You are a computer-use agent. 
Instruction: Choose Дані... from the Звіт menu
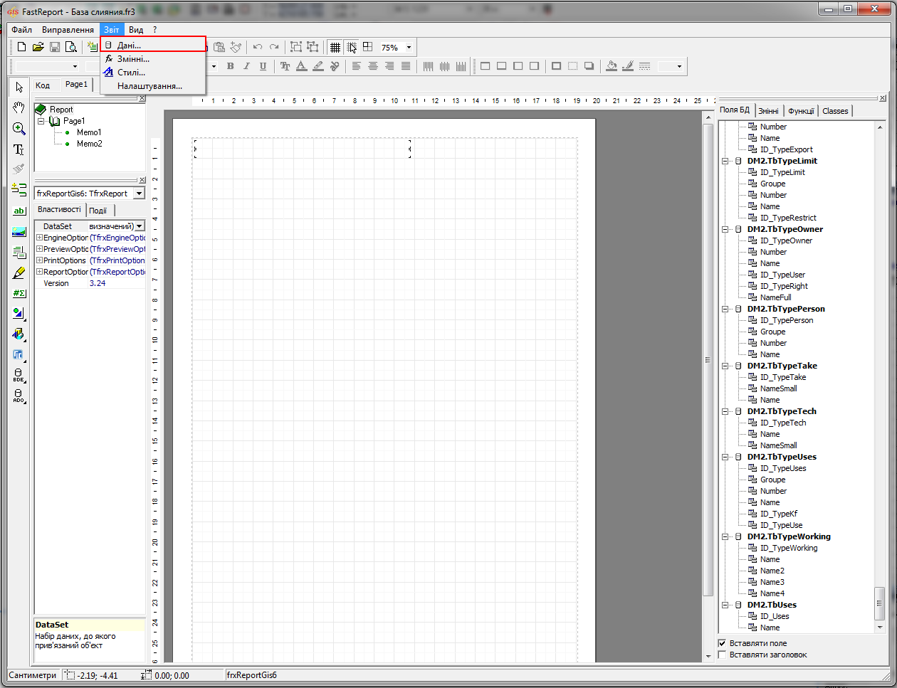[x=153, y=45]
